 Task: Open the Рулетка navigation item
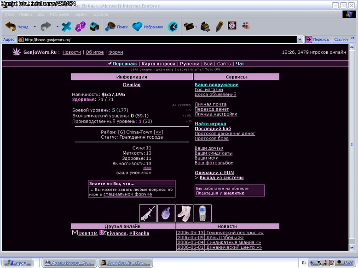click(x=190, y=64)
